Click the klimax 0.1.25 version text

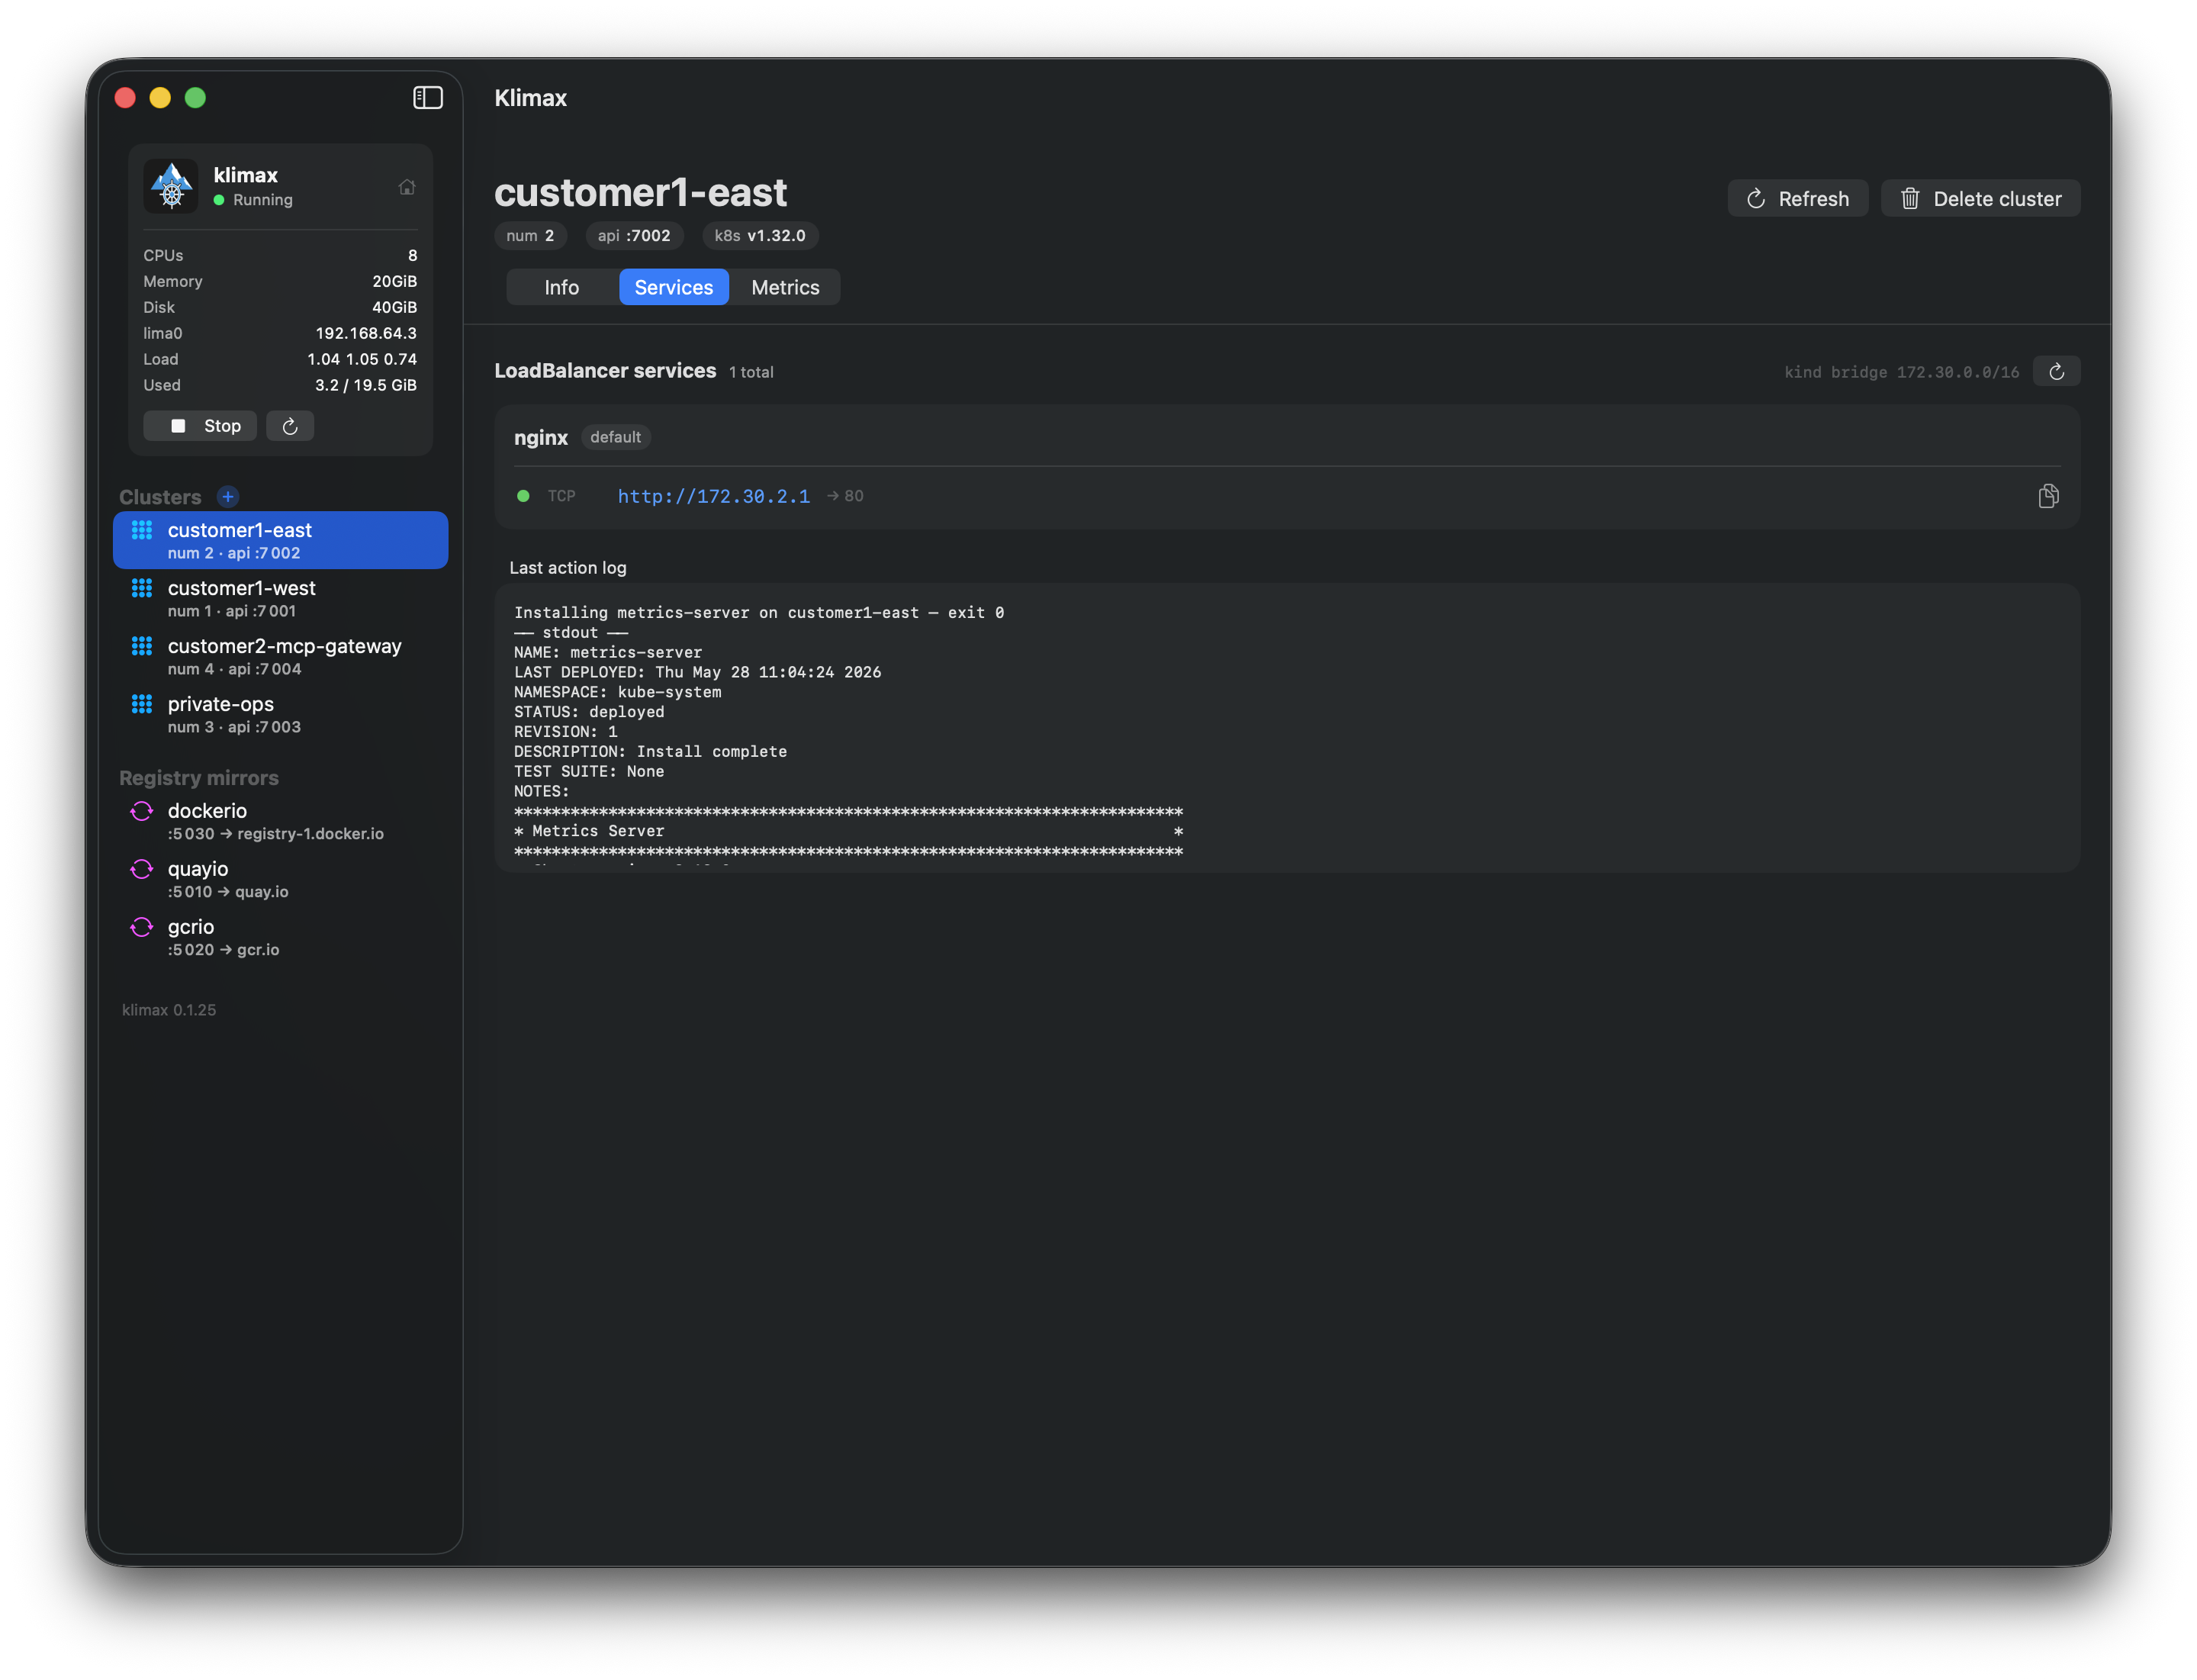(169, 1010)
